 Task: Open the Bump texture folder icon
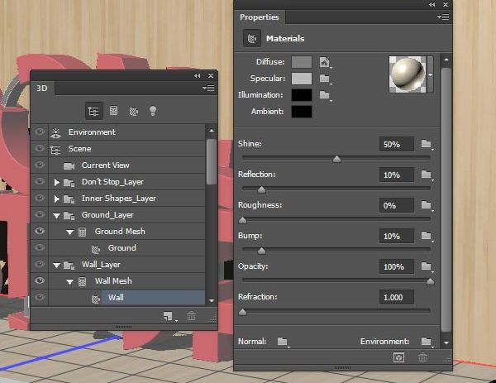pos(427,236)
